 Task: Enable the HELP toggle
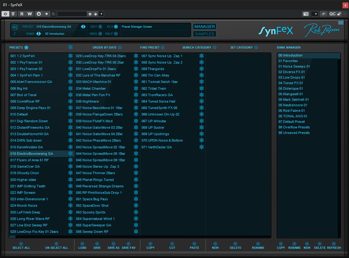(116, 34)
